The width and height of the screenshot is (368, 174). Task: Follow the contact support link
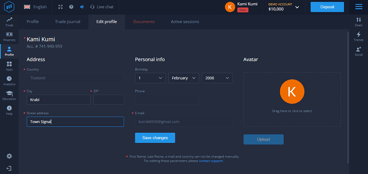[211, 161]
